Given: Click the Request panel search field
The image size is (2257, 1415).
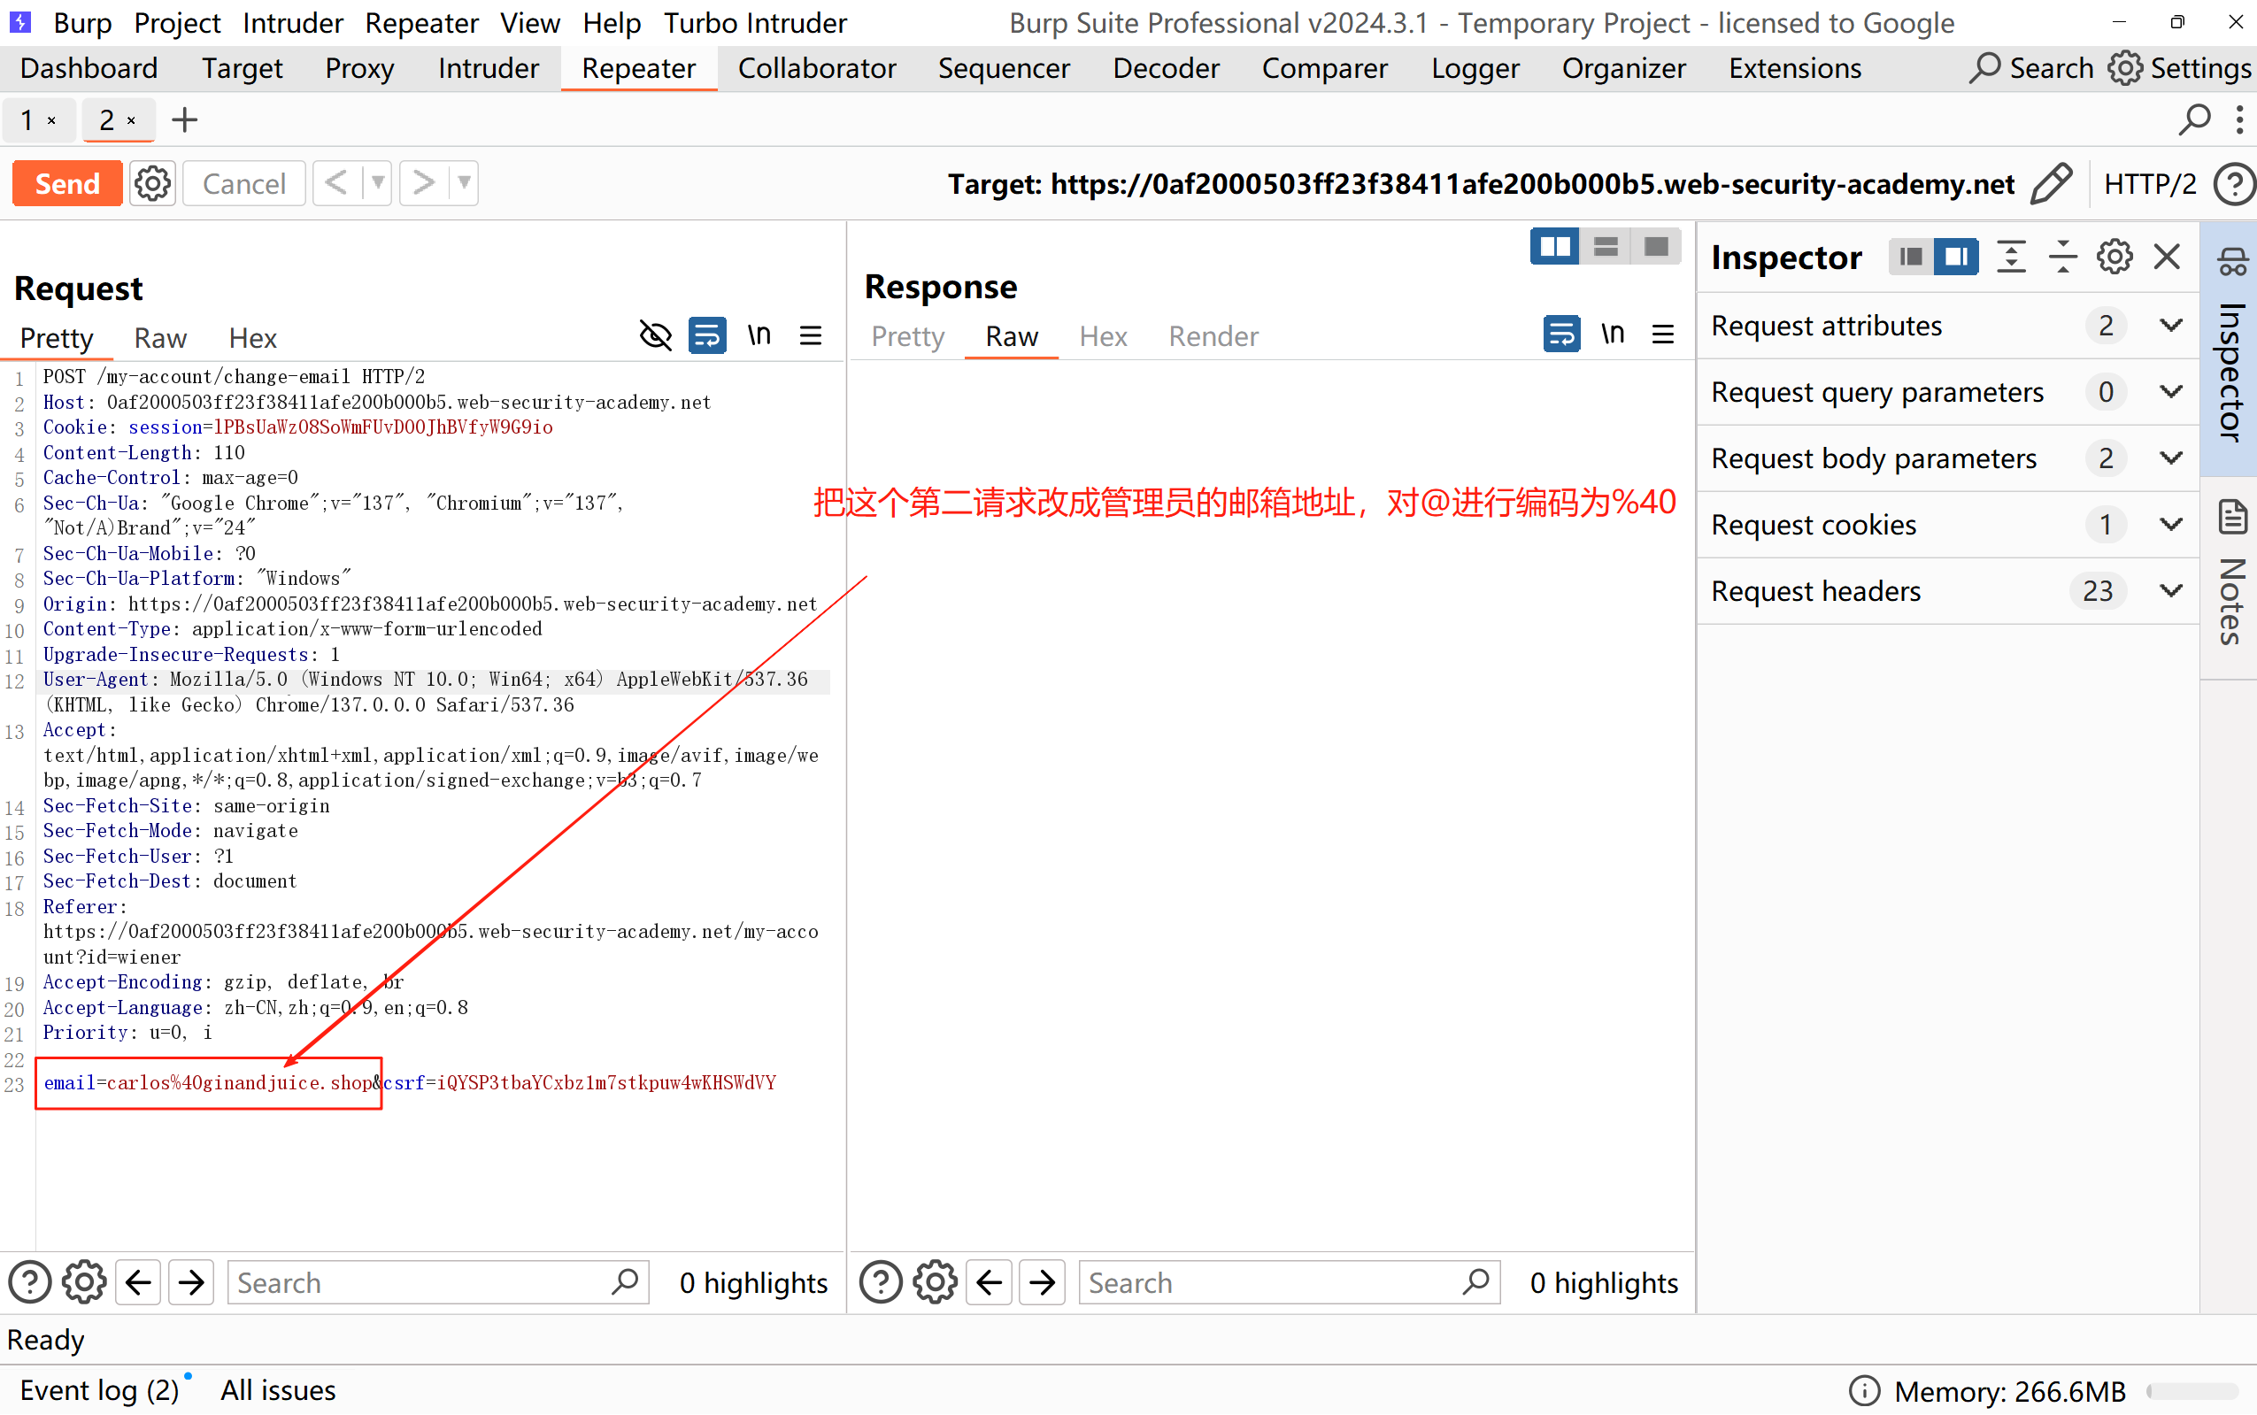Looking at the screenshot, I should click(x=421, y=1282).
